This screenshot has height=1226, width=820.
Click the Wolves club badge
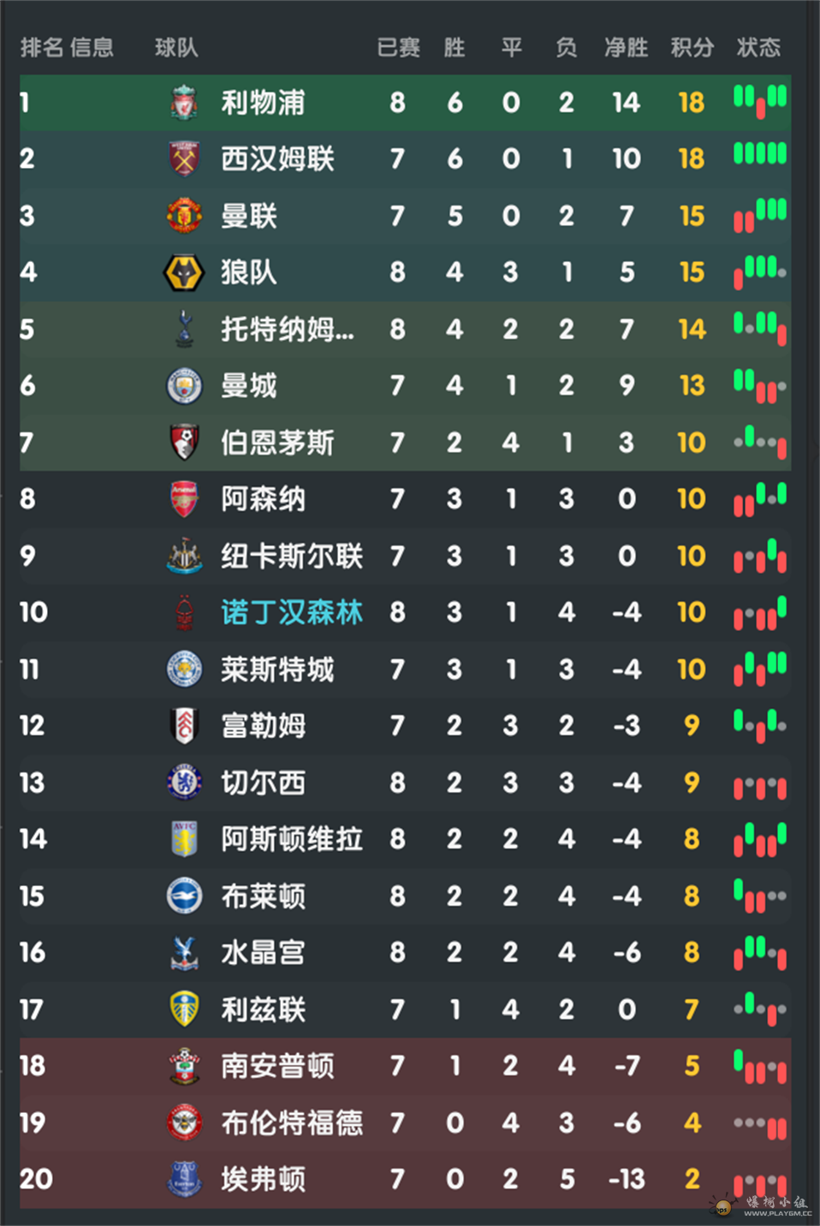click(184, 272)
